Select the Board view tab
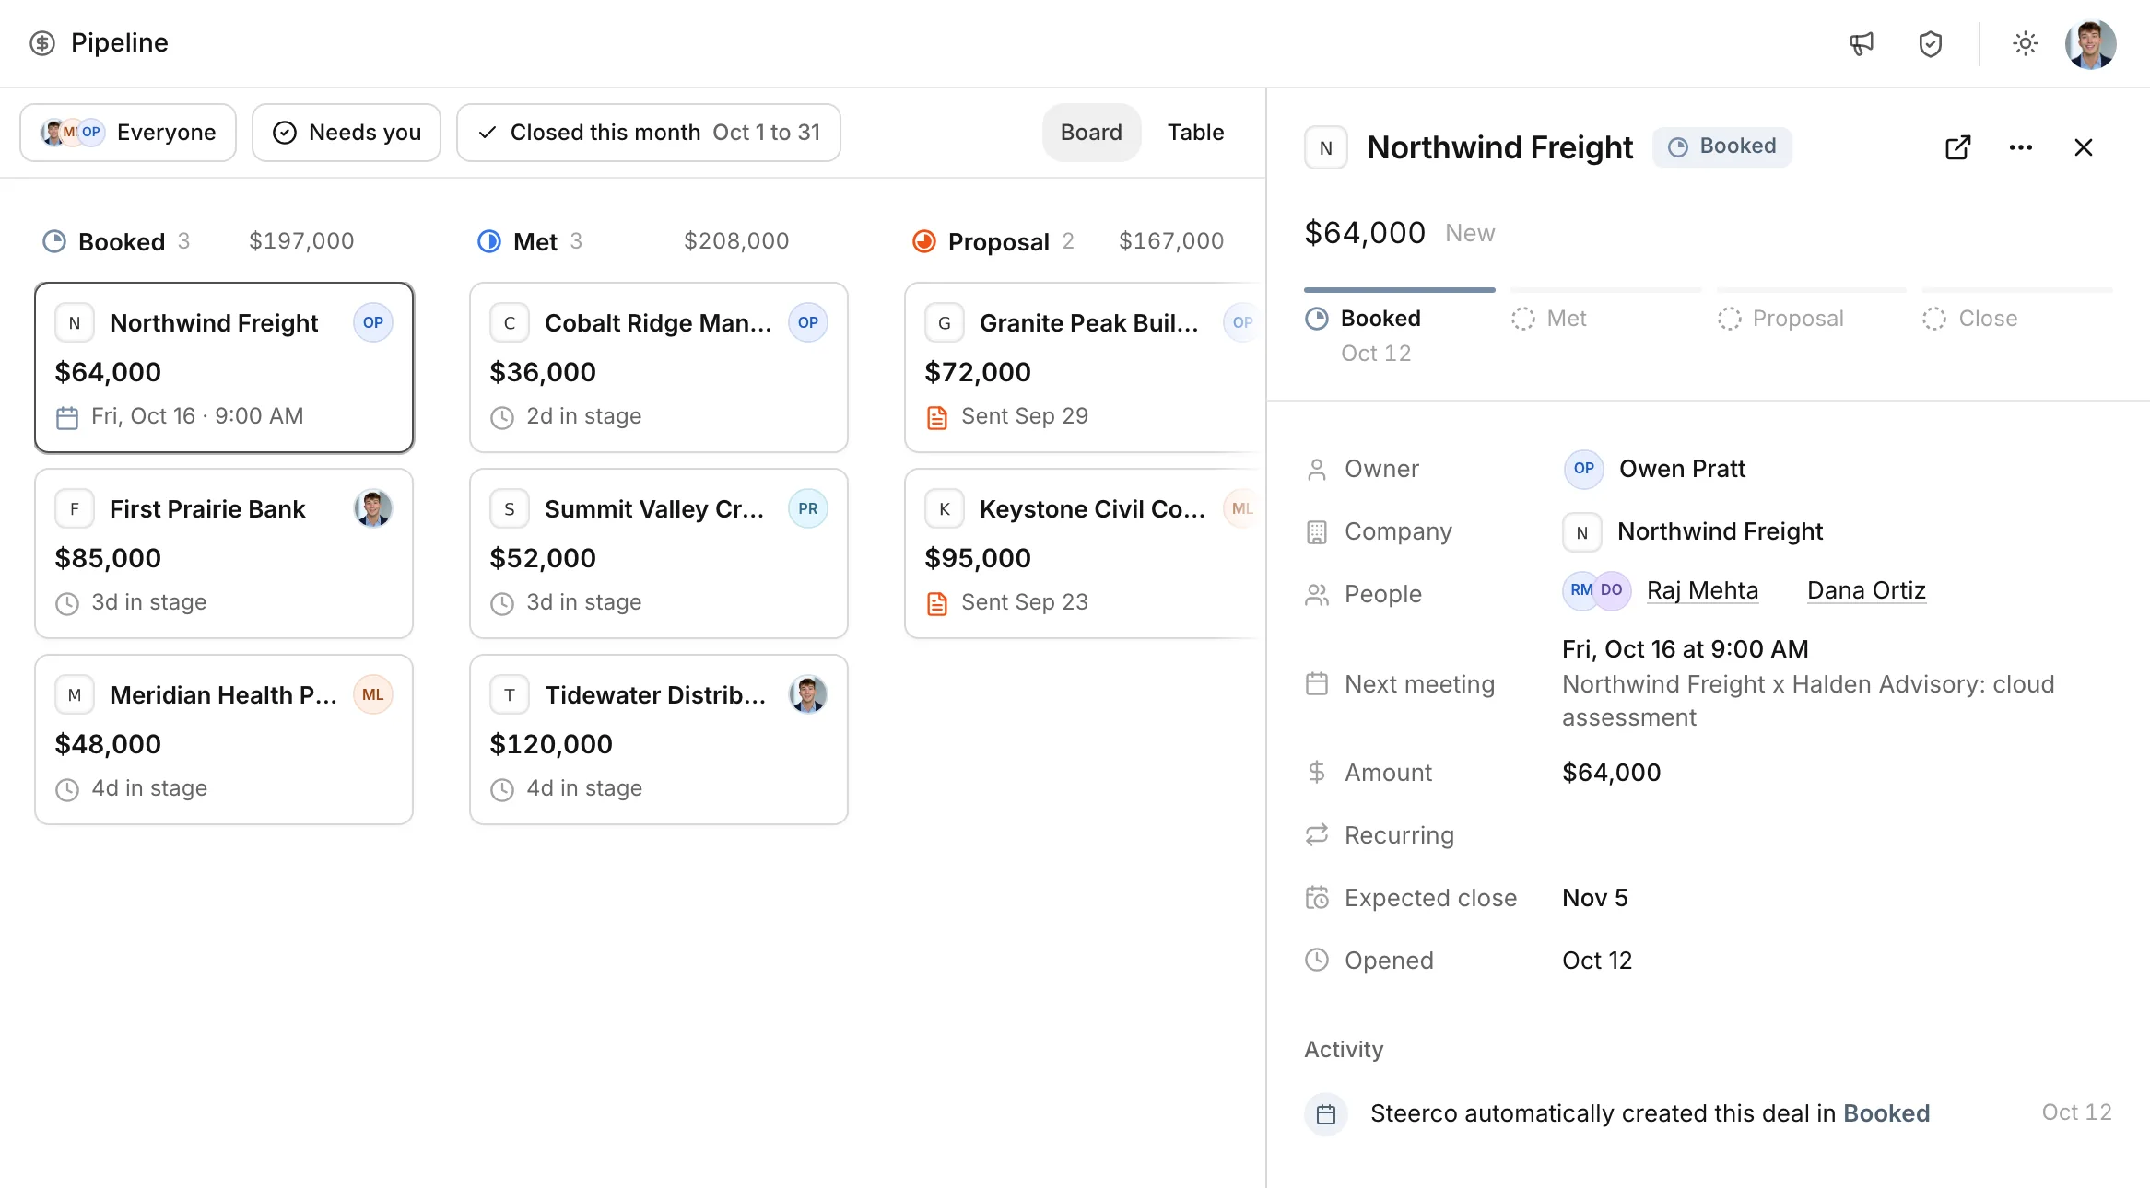Screen dimensions: 2150x1188 (1091, 133)
